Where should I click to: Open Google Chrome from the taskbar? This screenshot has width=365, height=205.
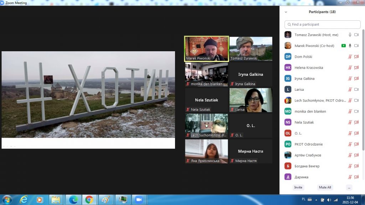click(x=89, y=199)
